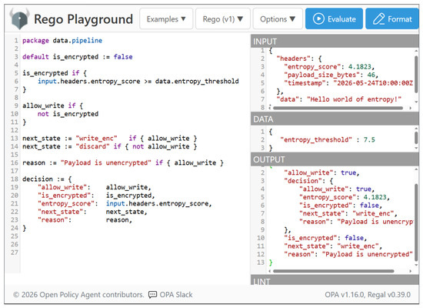Click line number 27 in the editor gutter

(15, 253)
